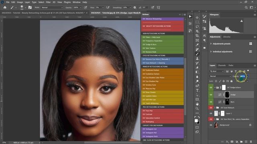Hide the Dodge layer
Viewport: 257px width, 144px height.
click(x=211, y=95)
